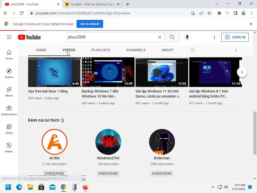Open Firefox from taskbar
Image resolution: width=257 pixels, height=193 pixels.
tap(85, 187)
